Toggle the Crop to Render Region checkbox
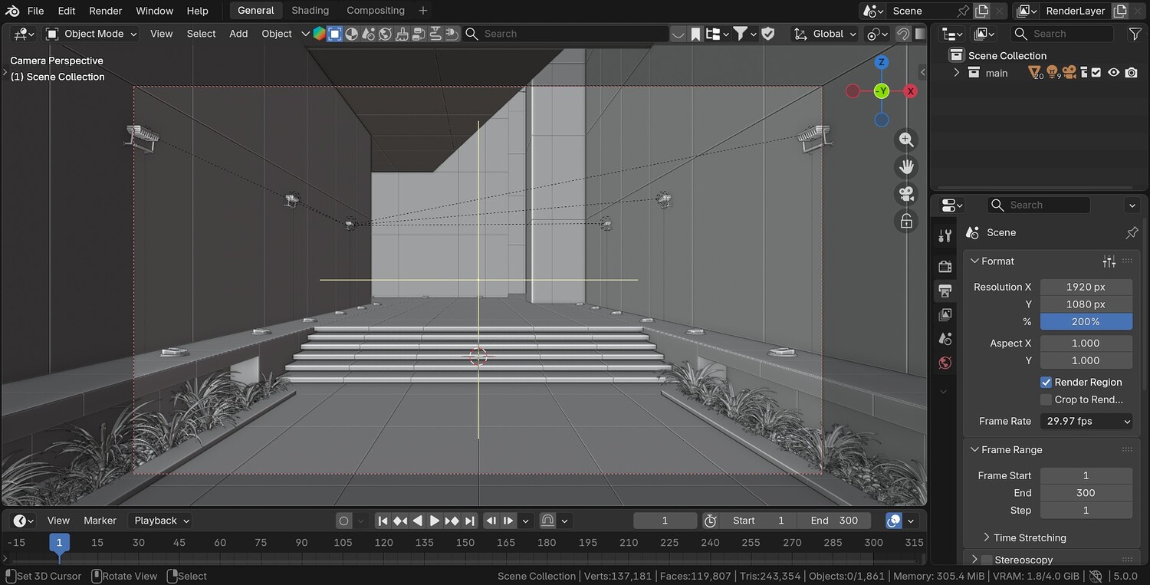The width and height of the screenshot is (1150, 585). pos(1046,399)
